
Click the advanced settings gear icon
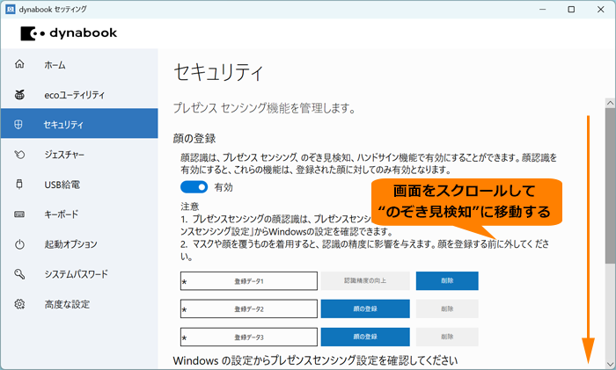tap(19, 304)
